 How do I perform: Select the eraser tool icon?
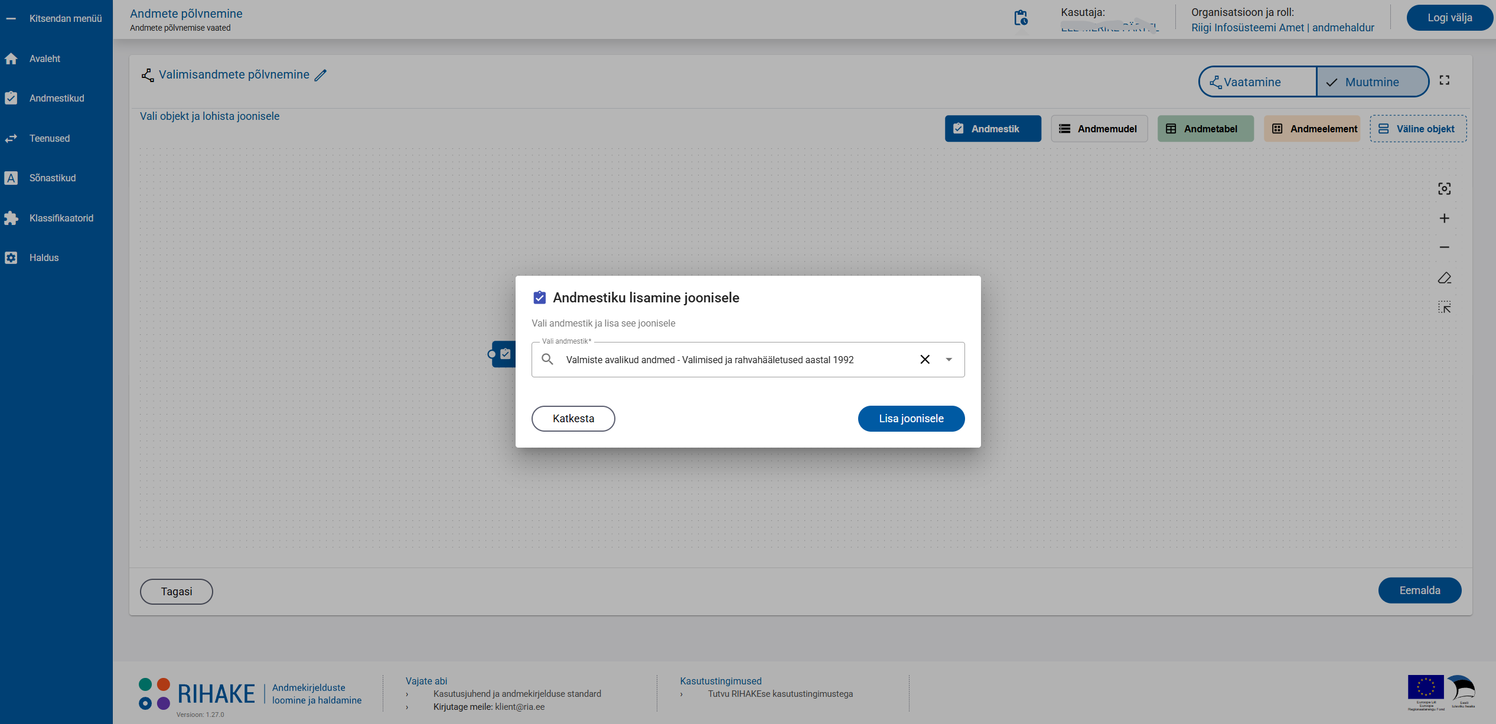[1444, 278]
